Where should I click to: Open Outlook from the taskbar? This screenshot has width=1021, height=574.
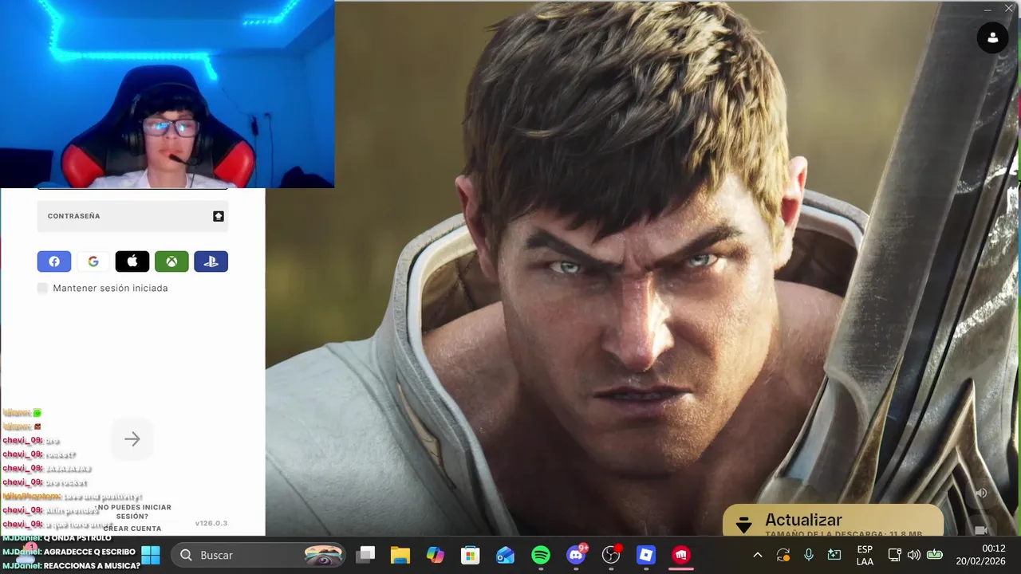[506, 555]
